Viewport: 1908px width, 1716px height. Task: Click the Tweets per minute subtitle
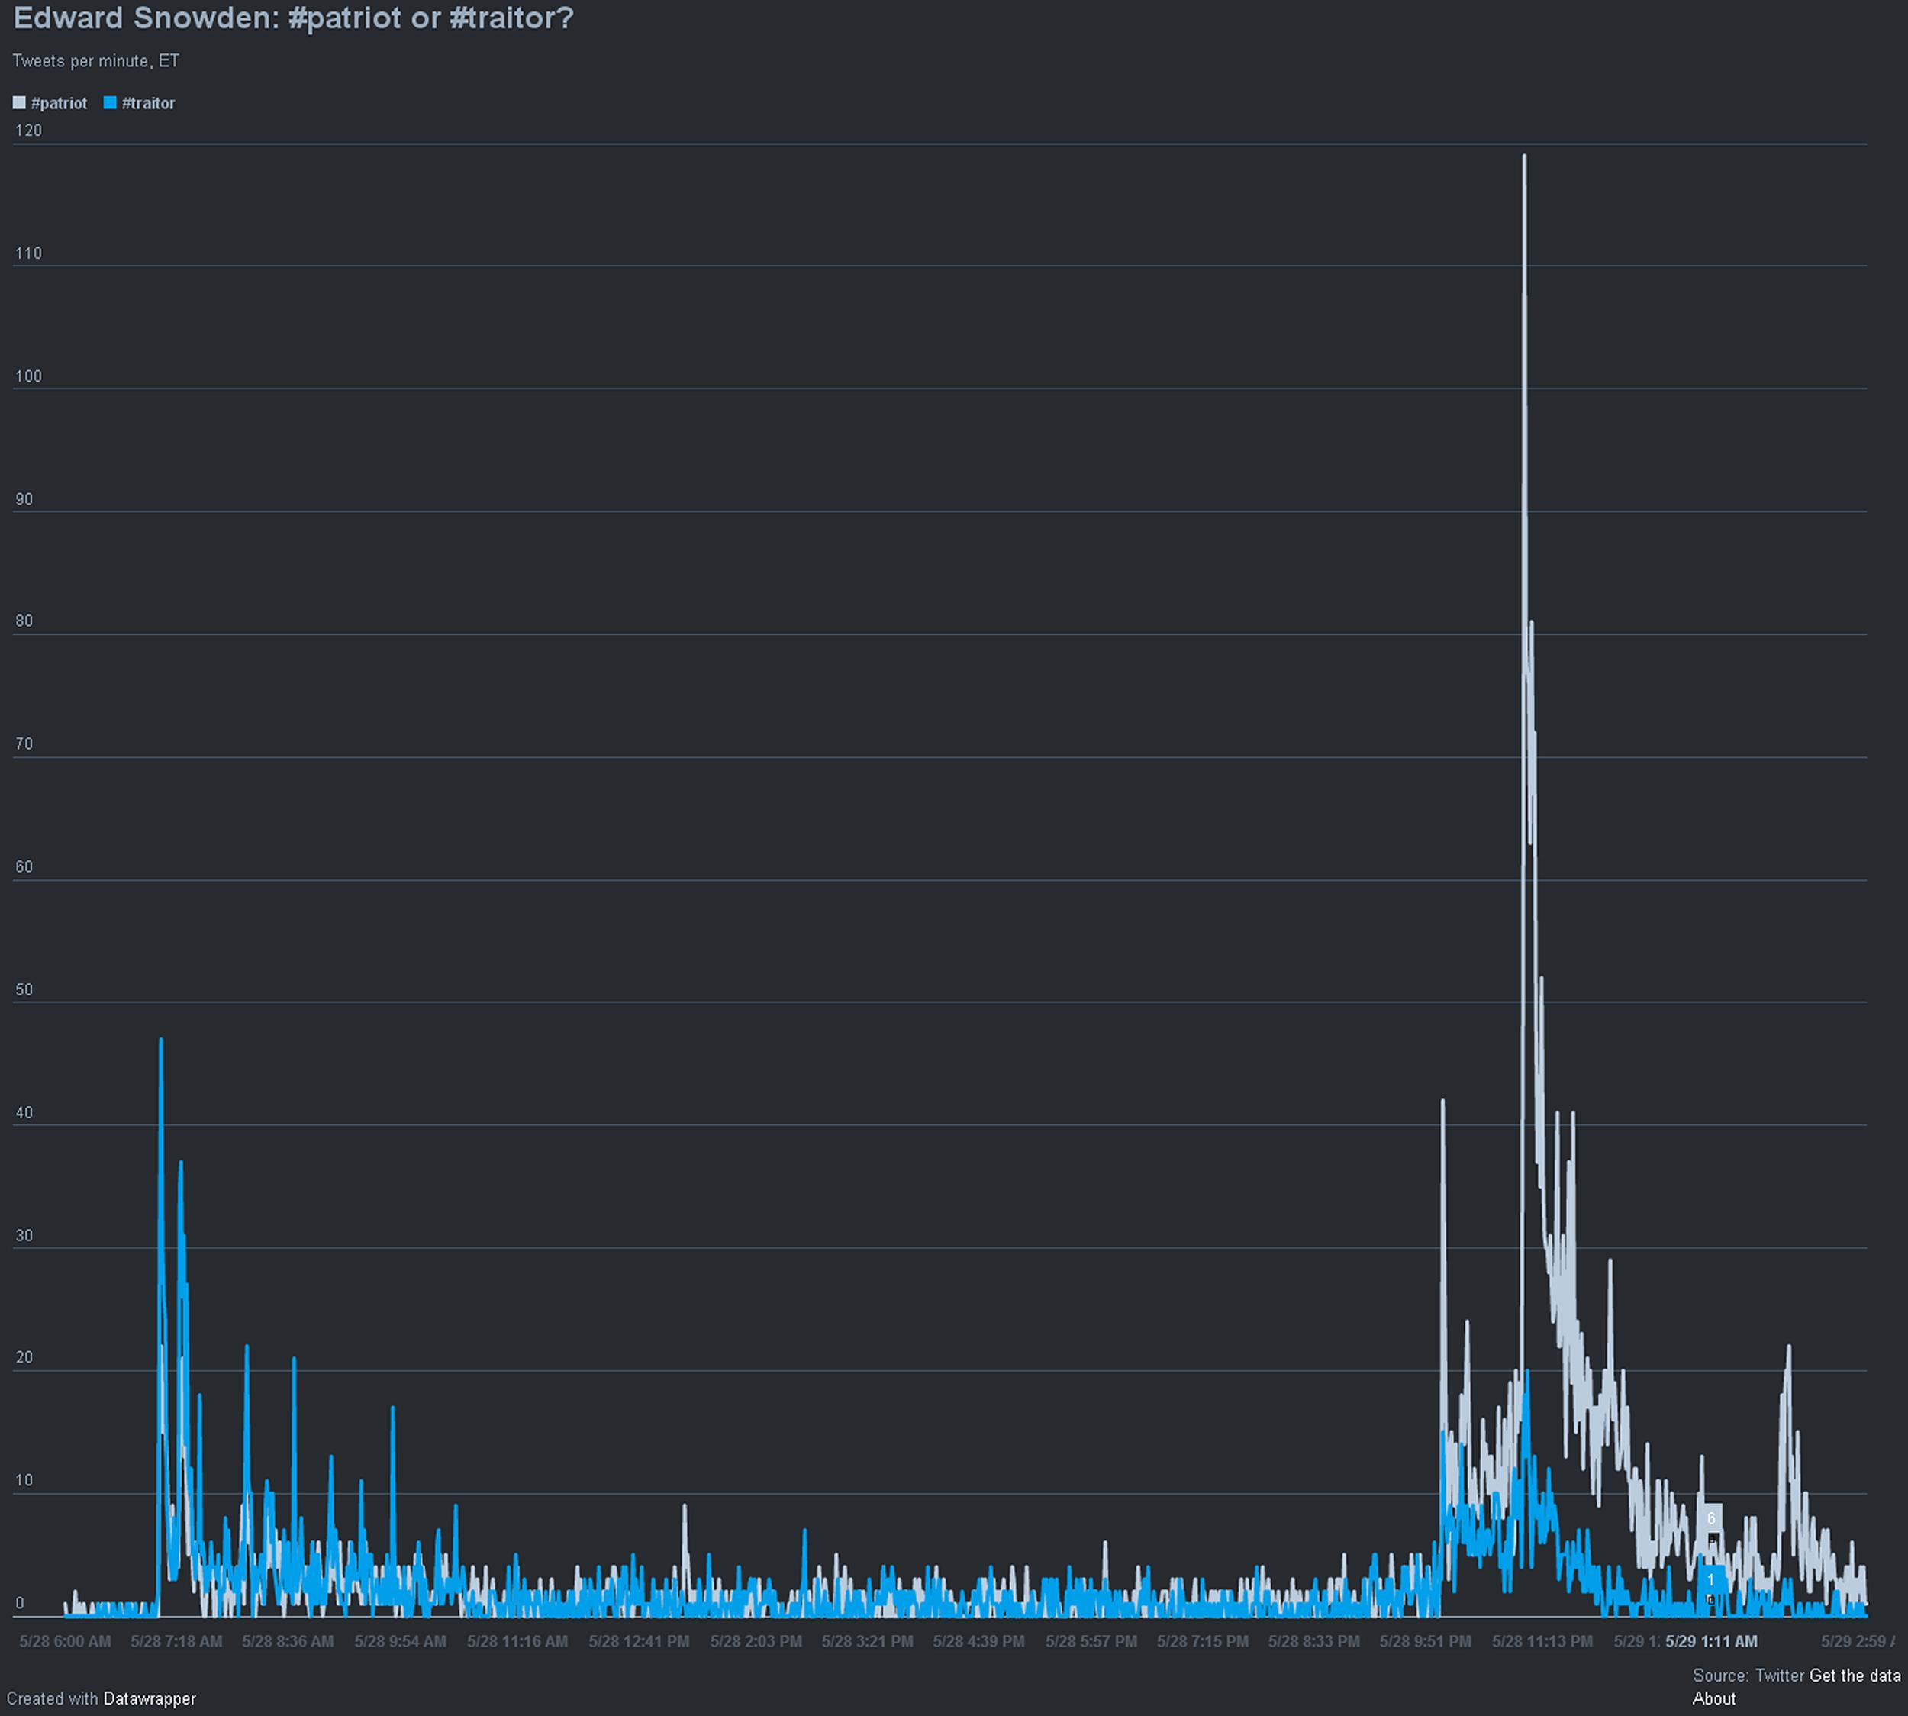[95, 61]
